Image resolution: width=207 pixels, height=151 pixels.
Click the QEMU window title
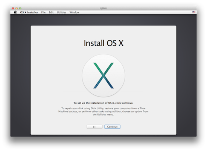[103, 8]
